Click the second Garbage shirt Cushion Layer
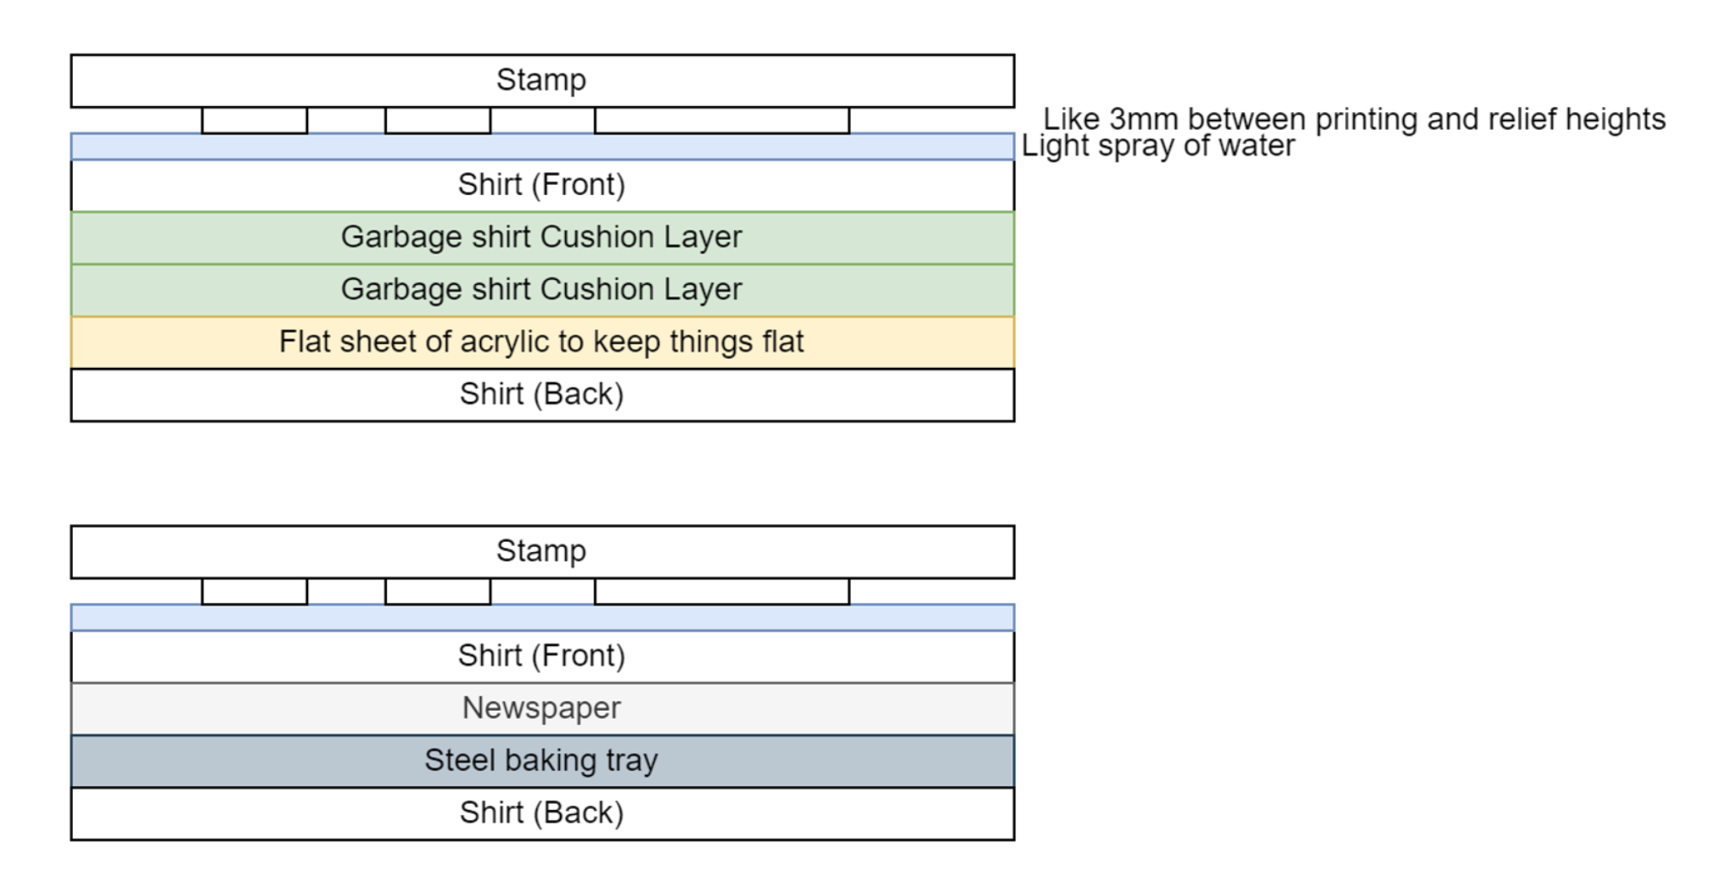The image size is (1731, 887). [x=542, y=290]
